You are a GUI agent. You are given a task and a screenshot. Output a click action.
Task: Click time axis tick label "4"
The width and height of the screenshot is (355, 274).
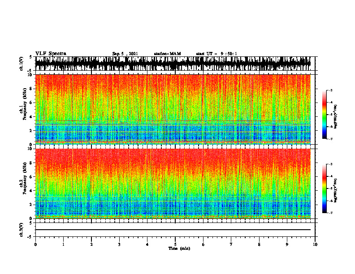[x=147, y=244]
